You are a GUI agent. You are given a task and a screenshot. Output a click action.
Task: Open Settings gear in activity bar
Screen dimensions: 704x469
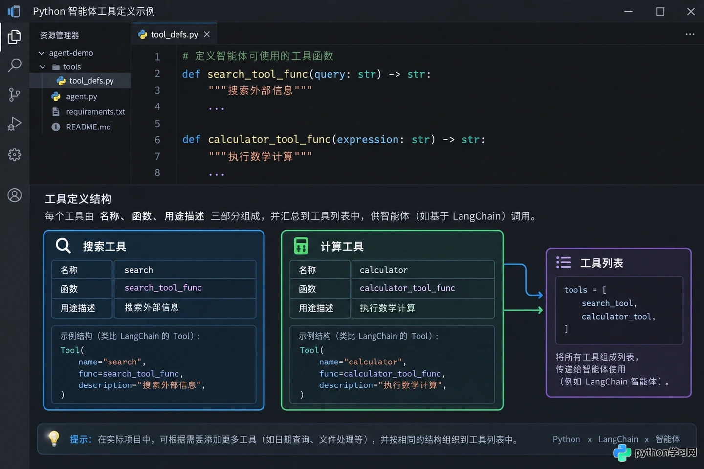tap(15, 155)
